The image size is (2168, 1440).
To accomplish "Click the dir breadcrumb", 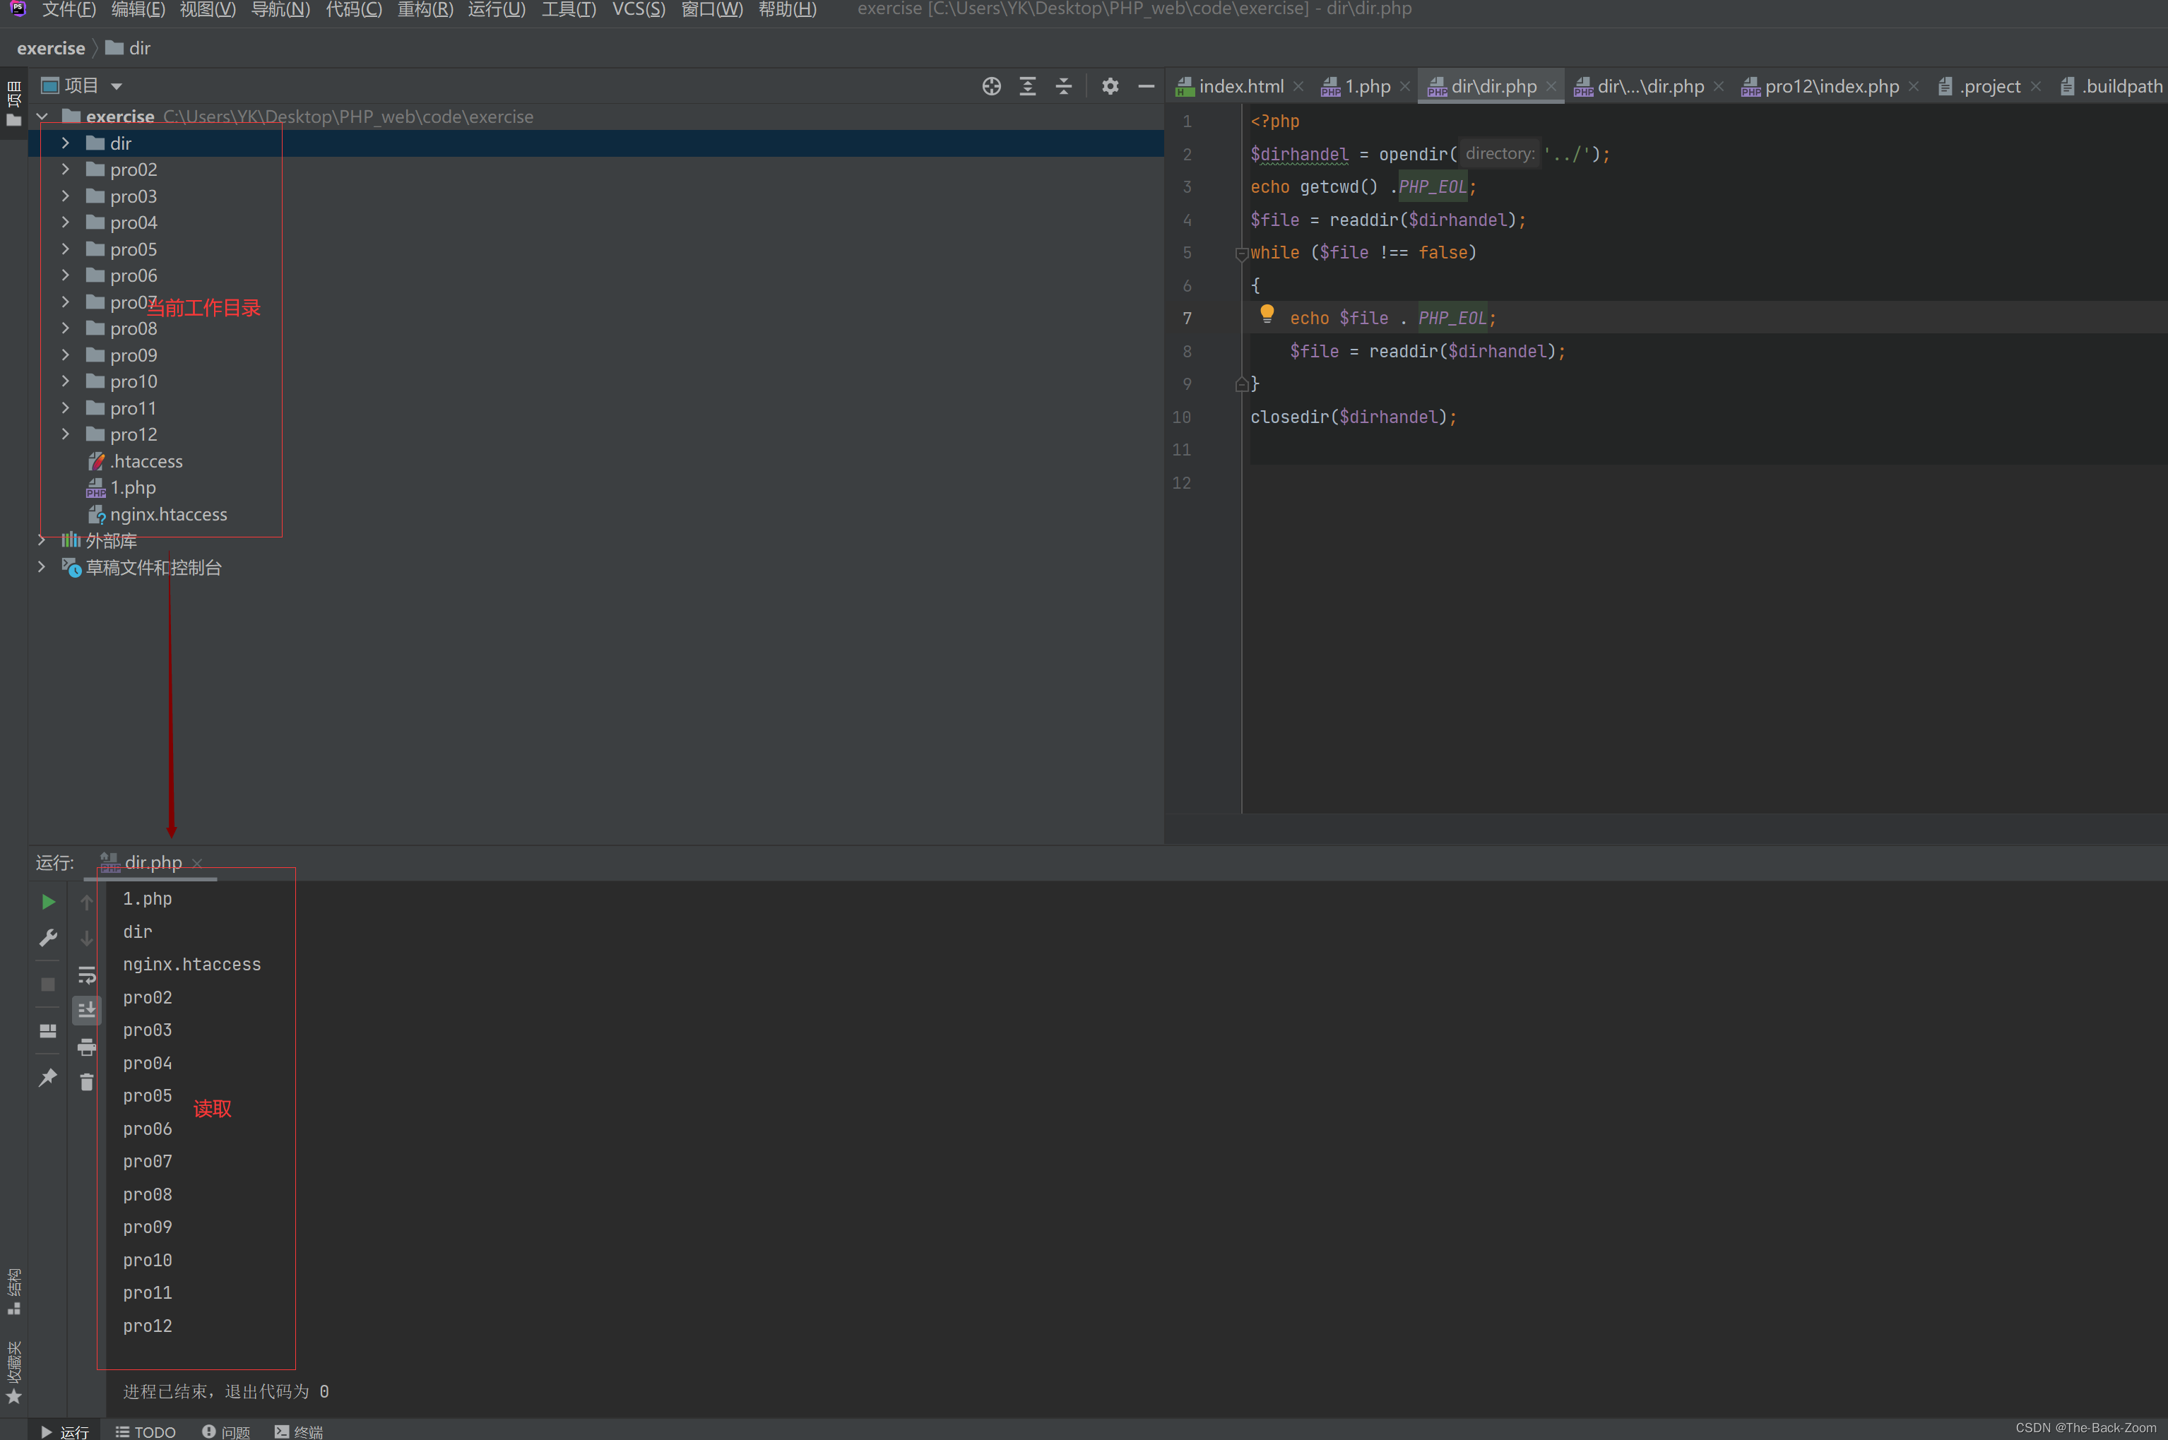I will (x=128, y=48).
